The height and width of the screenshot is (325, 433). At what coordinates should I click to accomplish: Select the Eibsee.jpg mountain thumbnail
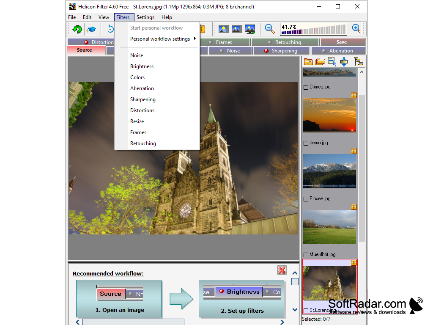click(x=329, y=171)
